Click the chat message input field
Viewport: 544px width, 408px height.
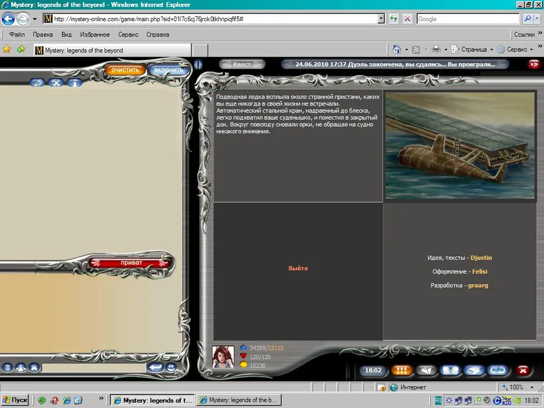[x=94, y=368]
